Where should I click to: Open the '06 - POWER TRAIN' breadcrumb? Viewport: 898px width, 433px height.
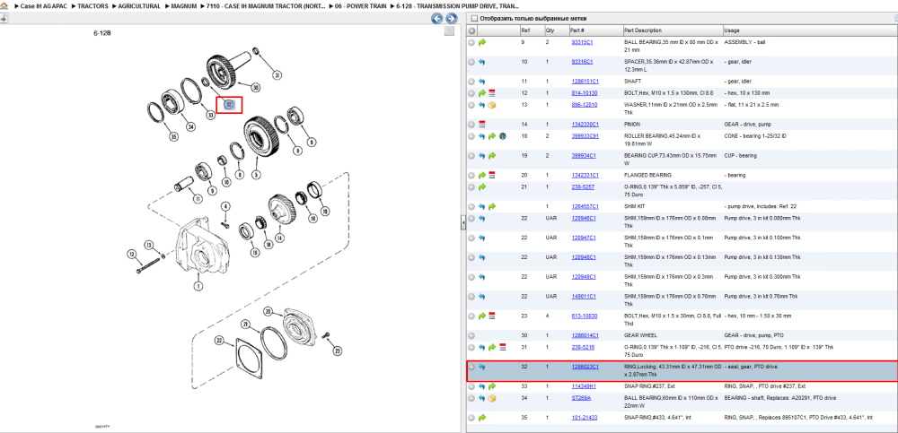(x=361, y=5)
